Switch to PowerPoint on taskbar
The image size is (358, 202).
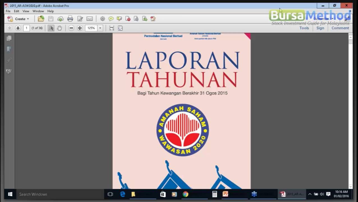click(225, 194)
